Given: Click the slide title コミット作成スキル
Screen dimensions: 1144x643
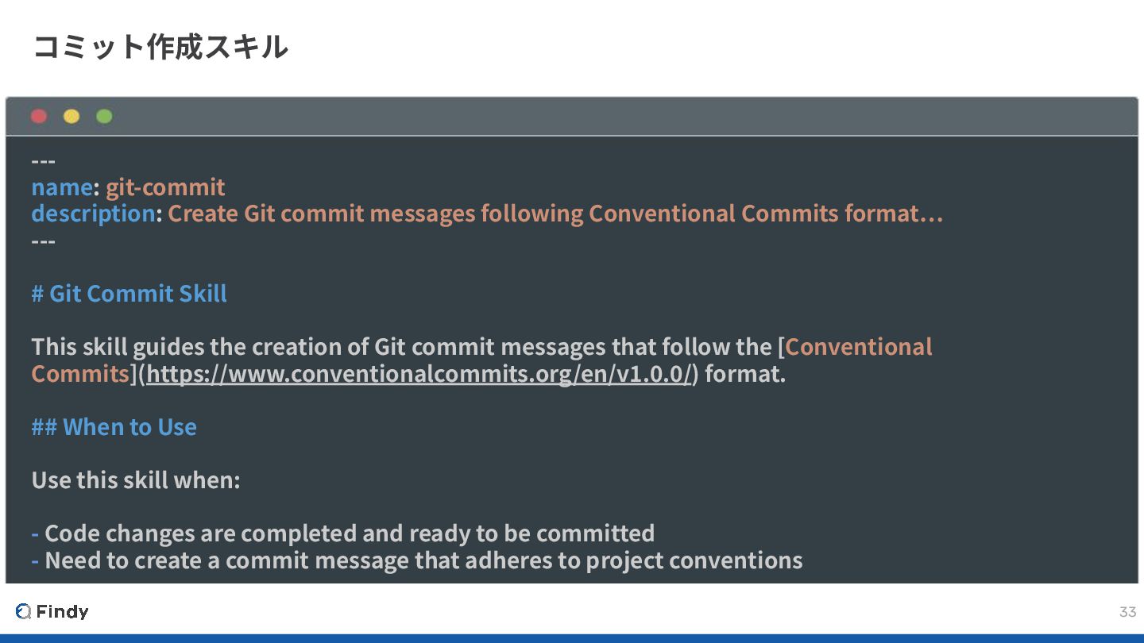Looking at the screenshot, I should click(160, 47).
